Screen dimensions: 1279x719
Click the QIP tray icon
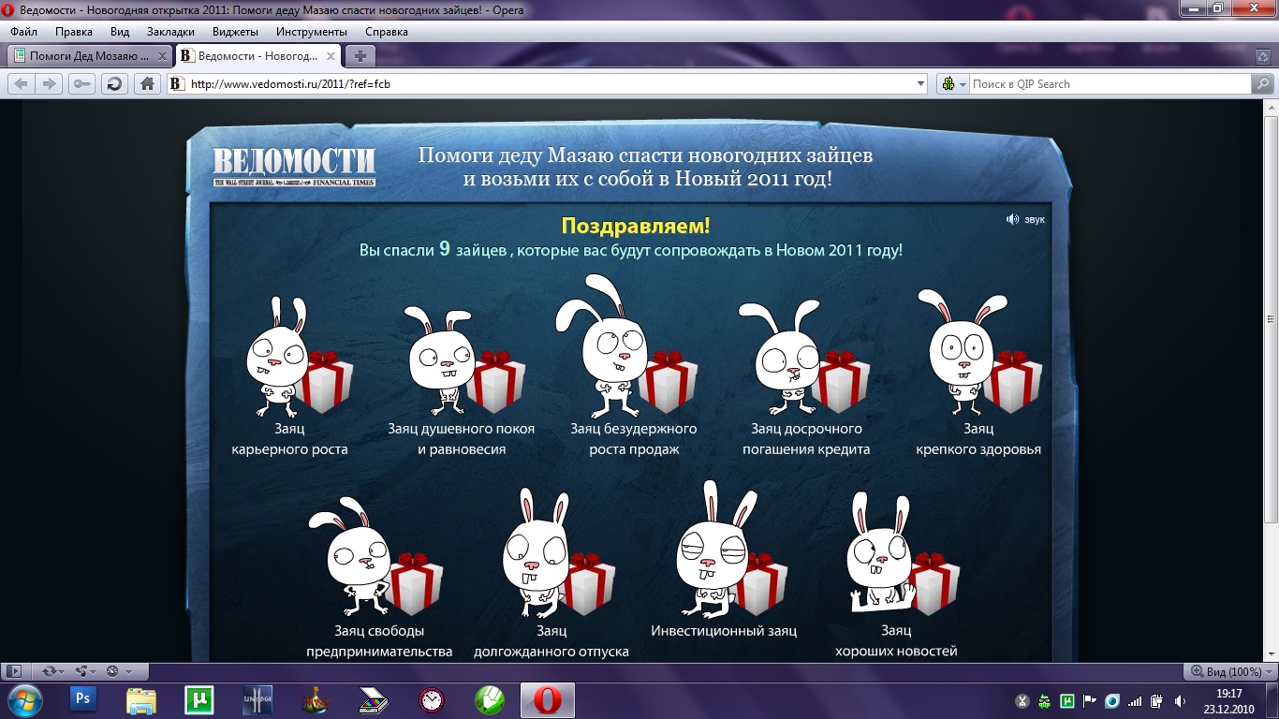click(1045, 701)
